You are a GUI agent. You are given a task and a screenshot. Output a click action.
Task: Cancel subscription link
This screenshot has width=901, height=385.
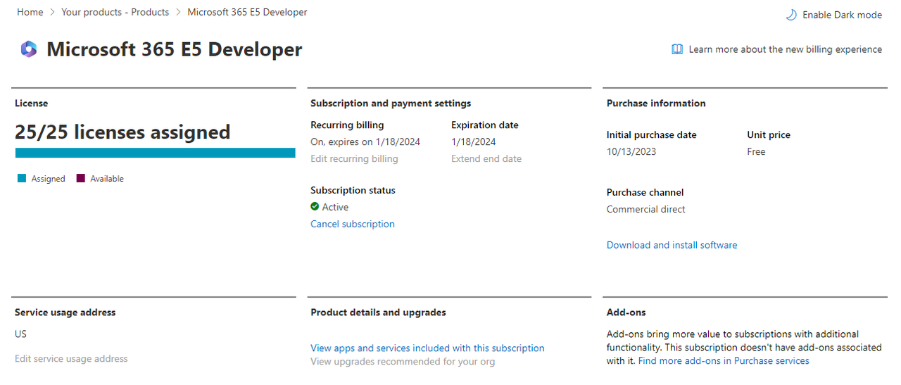pos(353,224)
